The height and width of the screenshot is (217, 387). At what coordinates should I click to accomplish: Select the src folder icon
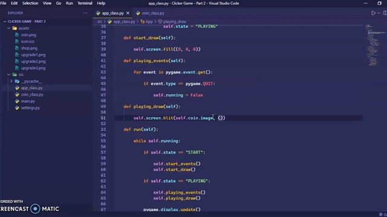[x=15, y=75]
